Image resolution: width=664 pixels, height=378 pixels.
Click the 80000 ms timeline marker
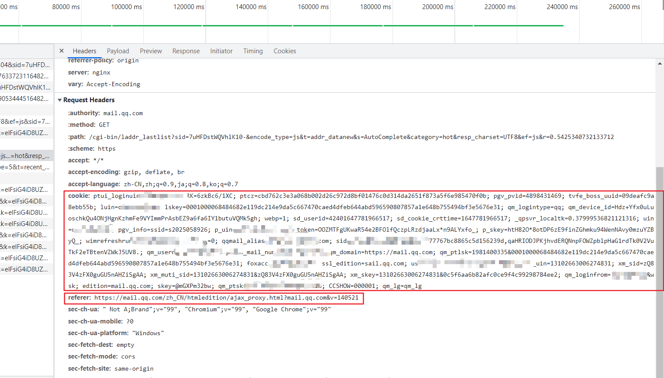(66, 7)
